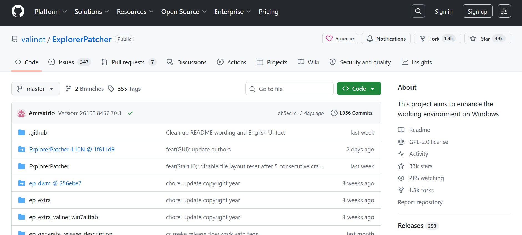522x235 pixels.
Task: Open Amrsatrio author profile link
Action: tap(42, 113)
